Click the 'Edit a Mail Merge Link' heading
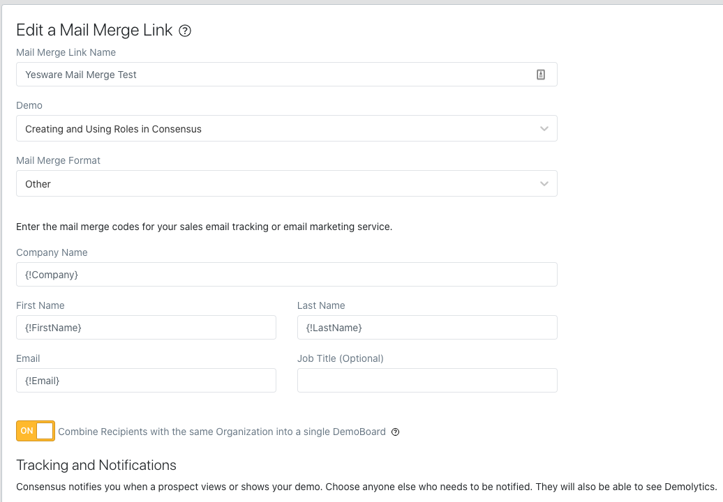This screenshot has width=723, height=502. coord(94,30)
